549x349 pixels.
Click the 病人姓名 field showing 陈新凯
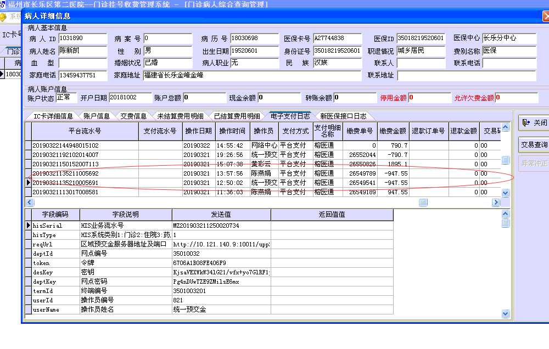coord(83,50)
